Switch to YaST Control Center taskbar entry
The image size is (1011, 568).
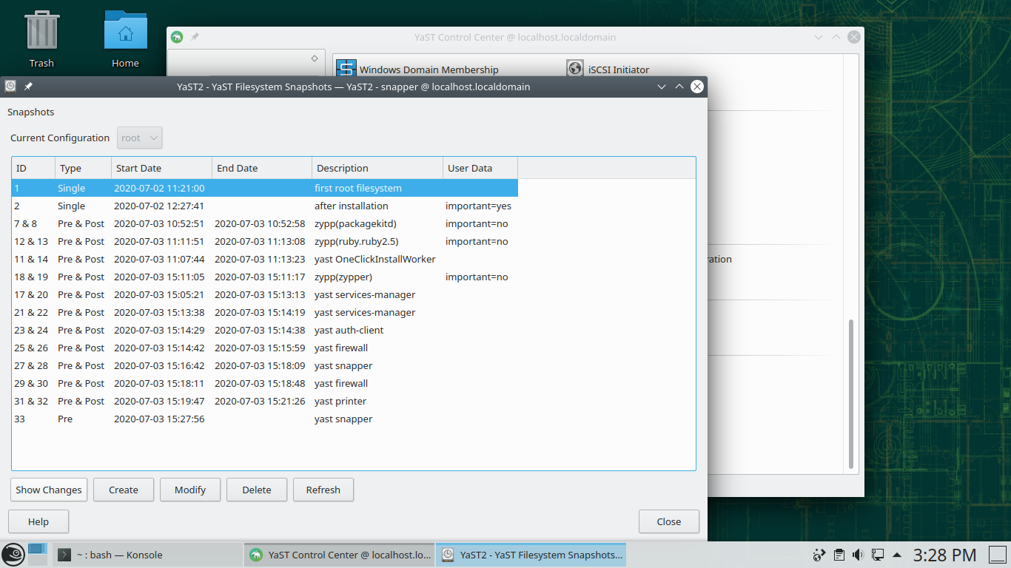pyautogui.click(x=339, y=555)
